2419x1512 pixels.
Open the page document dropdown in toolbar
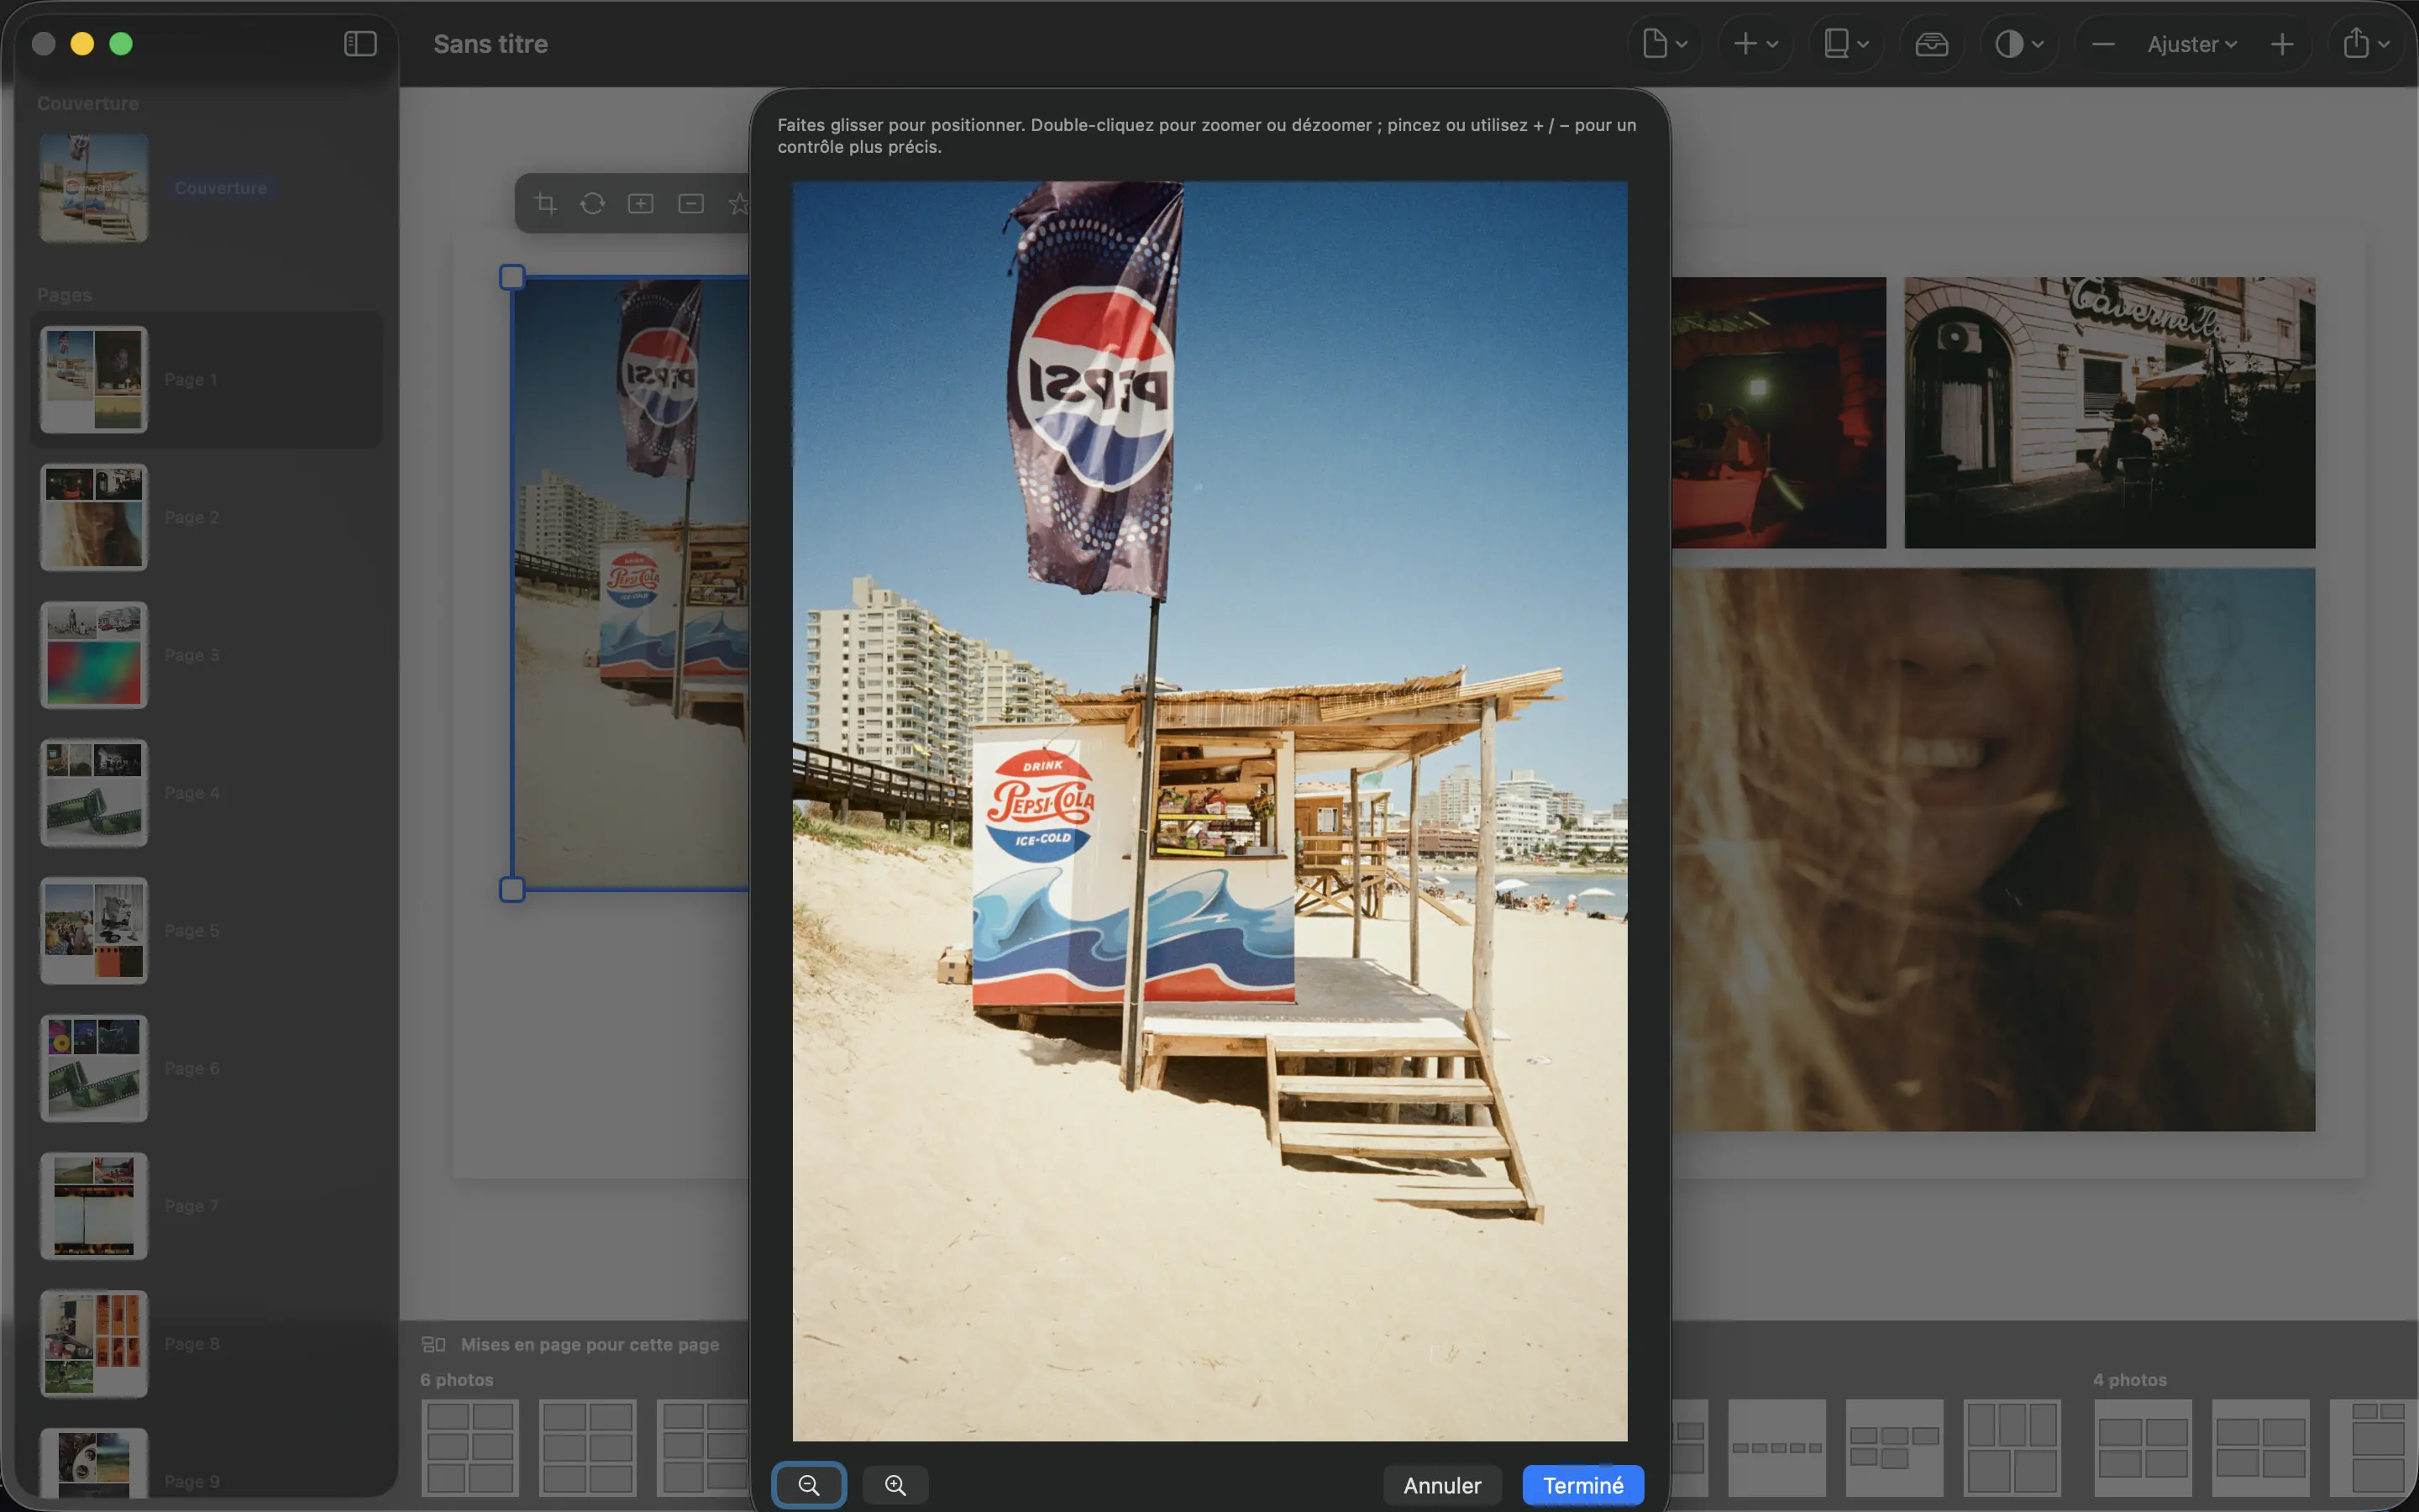coord(1664,44)
